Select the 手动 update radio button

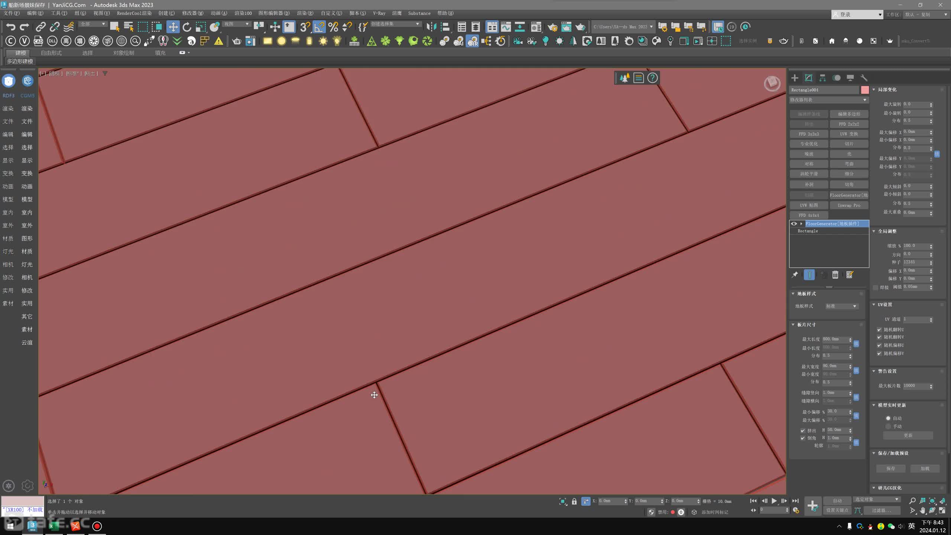(x=888, y=427)
